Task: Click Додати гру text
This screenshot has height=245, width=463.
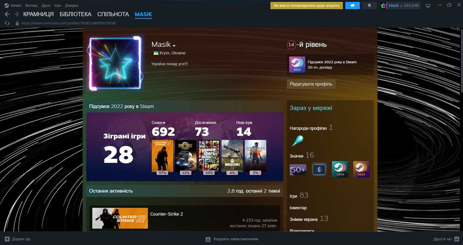Action: [x=21, y=239]
